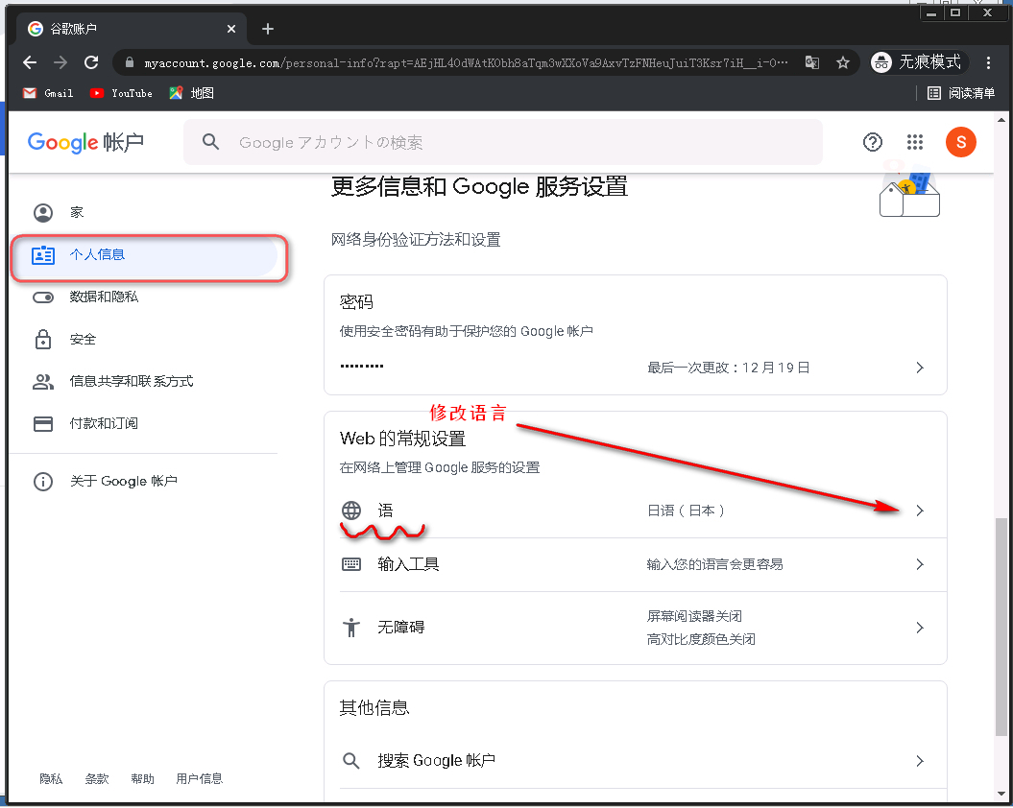Click the padlock icon beside 安全
The height and width of the screenshot is (808, 1013).
pyautogui.click(x=43, y=339)
